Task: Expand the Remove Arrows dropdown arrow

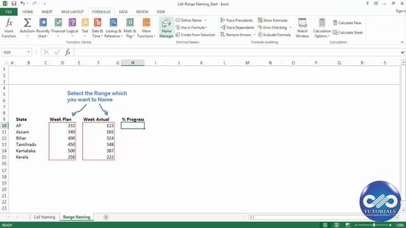Action: tap(254, 35)
